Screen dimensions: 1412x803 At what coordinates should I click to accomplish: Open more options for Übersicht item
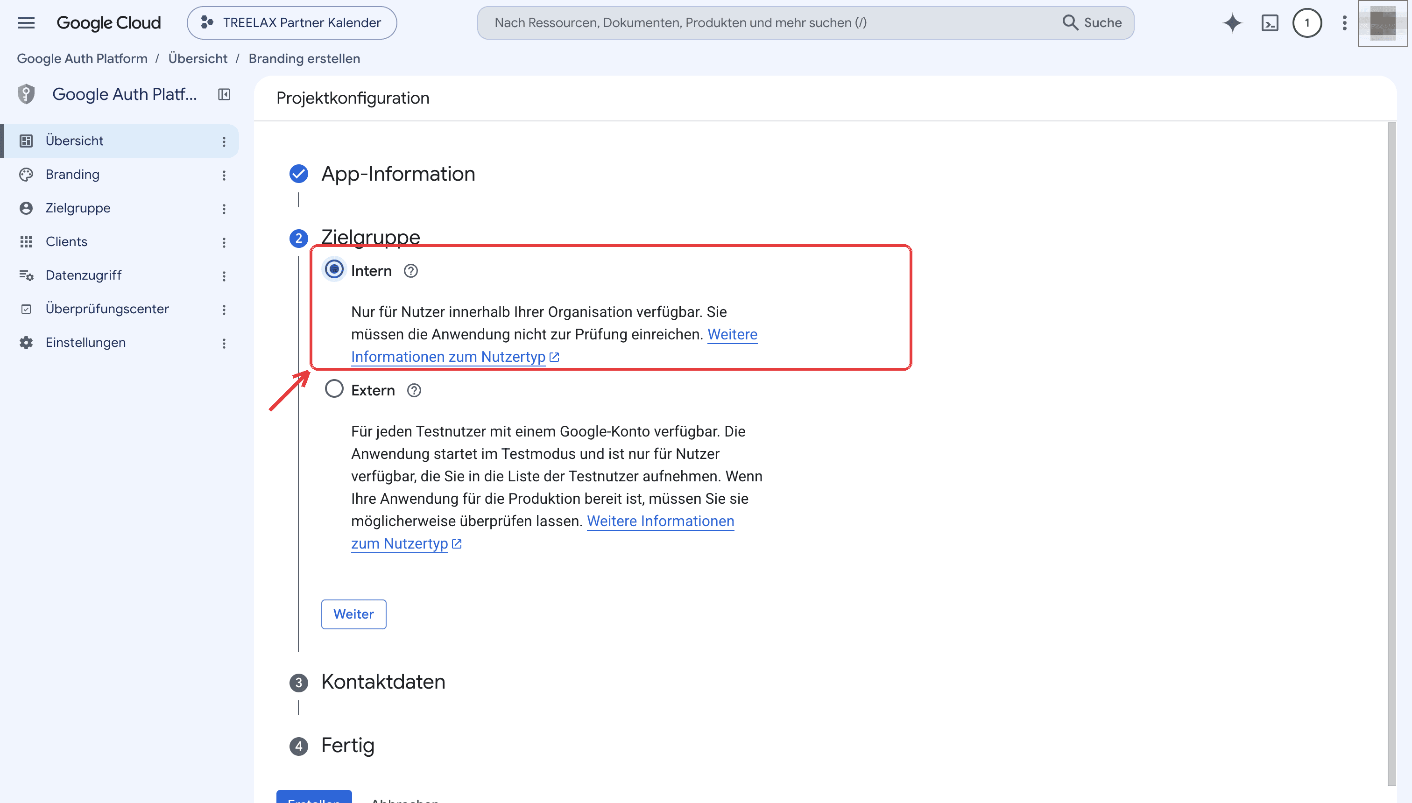224,142
